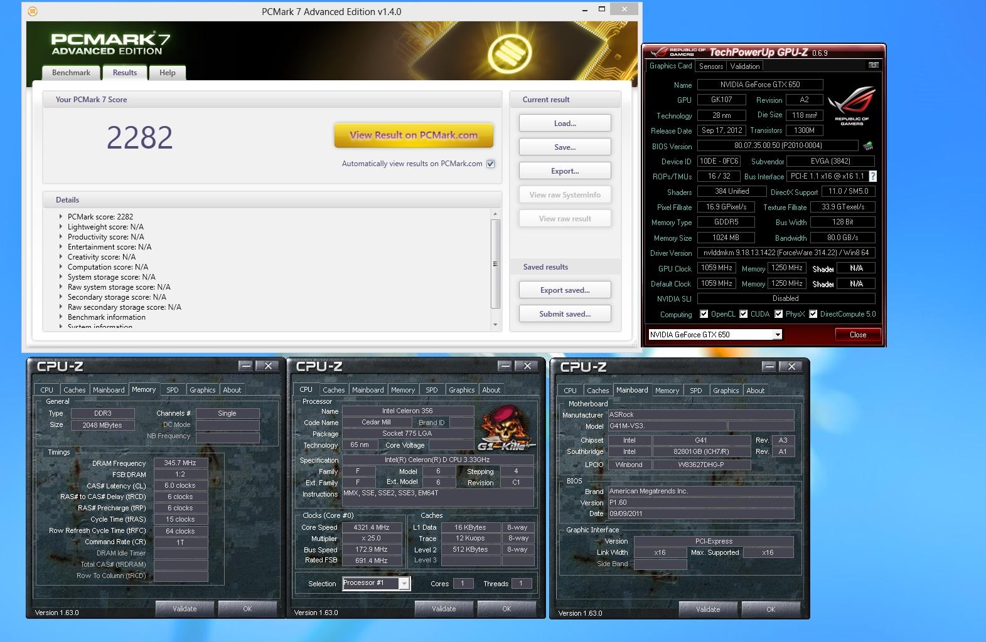Image resolution: width=986 pixels, height=642 pixels.
Task: Expand Productivity score detail row
Action: pyautogui.click(x=61, y=237)
